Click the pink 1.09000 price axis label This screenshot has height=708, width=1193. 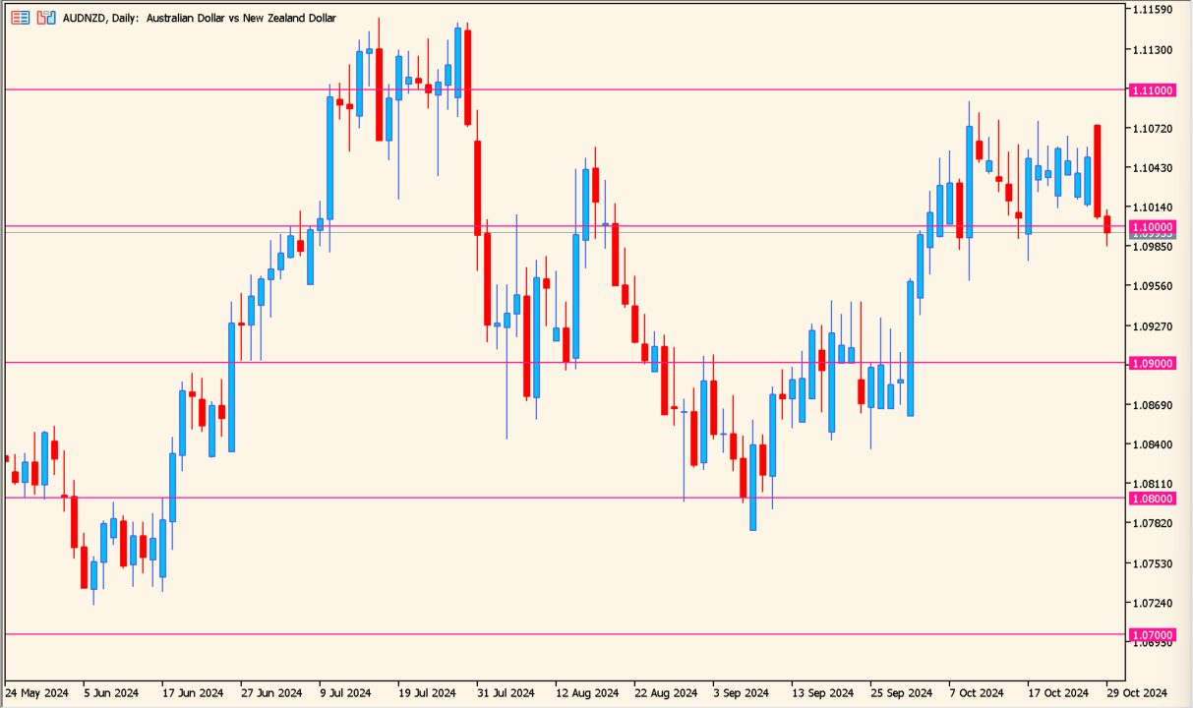(x=1152, y=363)
